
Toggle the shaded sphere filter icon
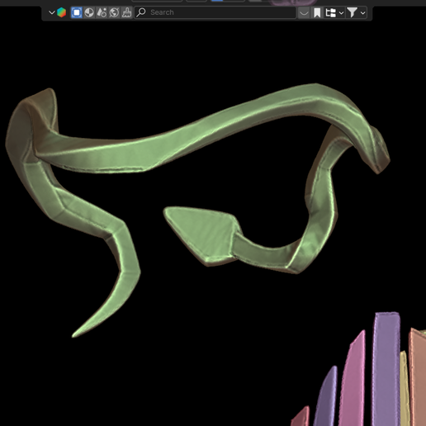[x=89, y=12]
